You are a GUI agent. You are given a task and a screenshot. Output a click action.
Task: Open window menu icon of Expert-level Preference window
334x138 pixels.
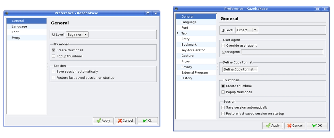tap(176, 8)
